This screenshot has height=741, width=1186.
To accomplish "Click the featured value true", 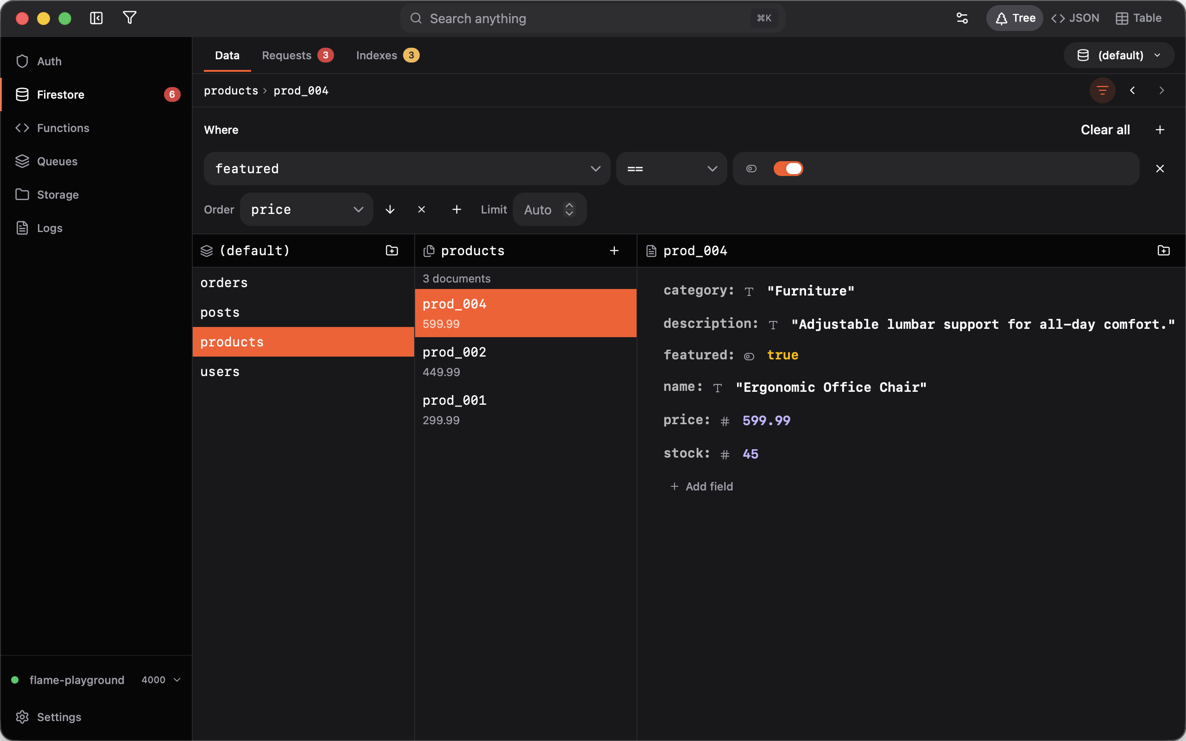I will click(782, 355).
